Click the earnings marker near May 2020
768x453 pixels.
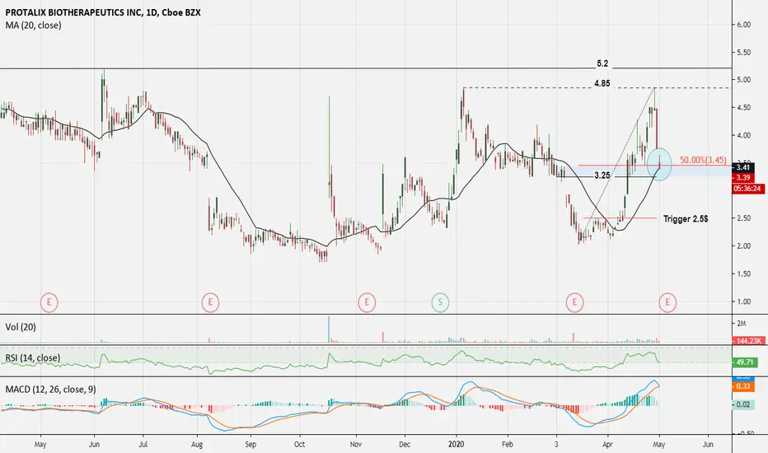point(667,302)
